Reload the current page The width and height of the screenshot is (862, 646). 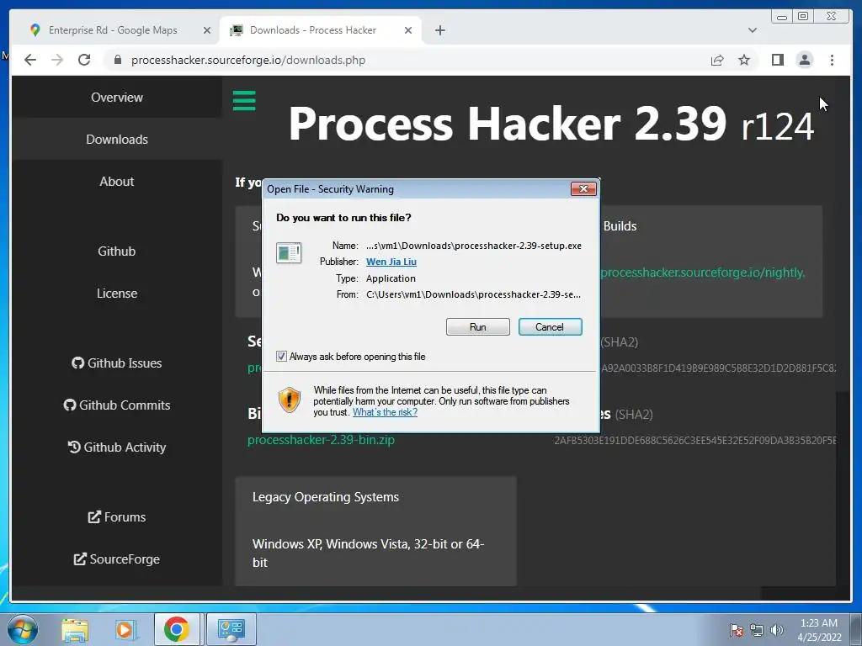(x=84, y=60)
